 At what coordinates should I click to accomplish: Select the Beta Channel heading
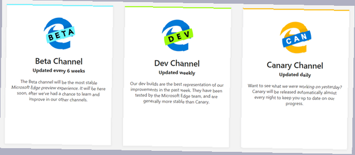[x=59, y=61]
